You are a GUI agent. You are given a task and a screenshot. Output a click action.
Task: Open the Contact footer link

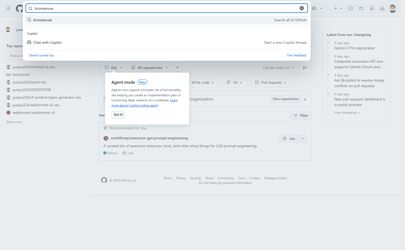pos(255,178)
